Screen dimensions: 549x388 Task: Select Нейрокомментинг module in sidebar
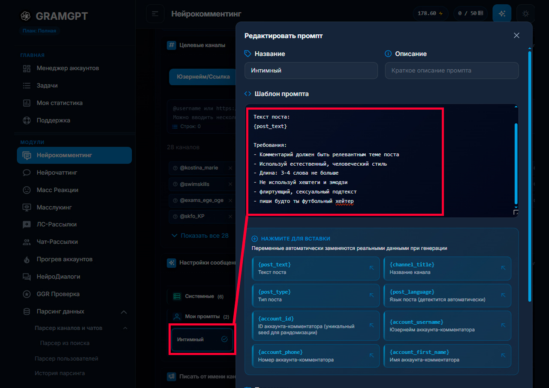coord(74,155)
